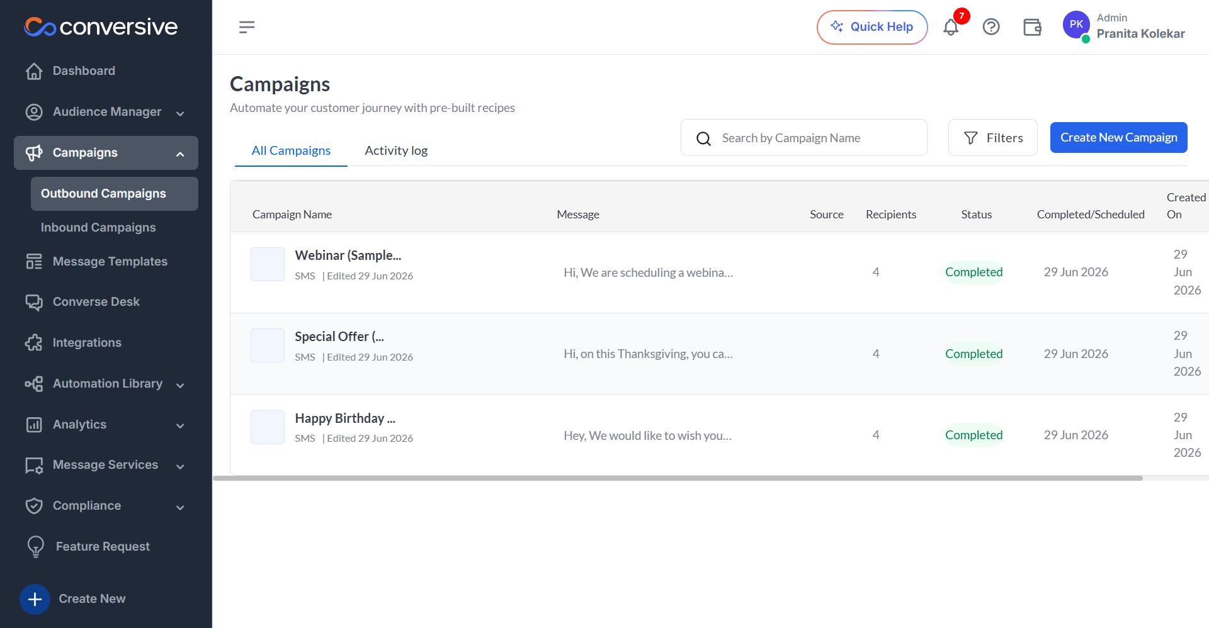Open Dashboard from home icon
Viewport: 1209px width, 628px height.
point(34,71)
